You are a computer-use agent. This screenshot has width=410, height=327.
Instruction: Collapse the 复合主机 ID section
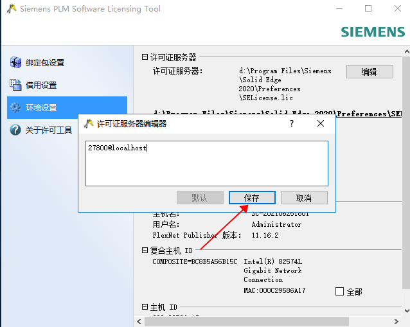[x=145, y=250]
